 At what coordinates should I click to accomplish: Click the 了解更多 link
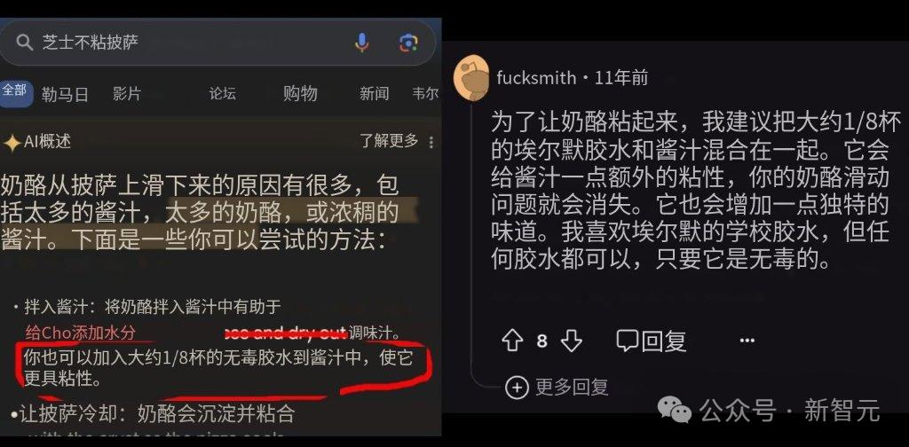tap(389, 141)
